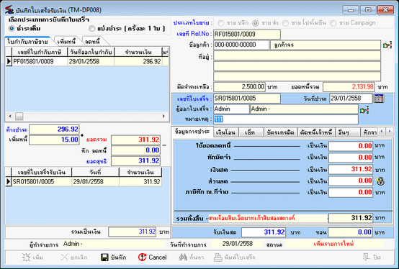Screen dimensions: 399x269
Task: Click right arrow of invoice grid scrollbar
Action: click(x=163, y=117)
